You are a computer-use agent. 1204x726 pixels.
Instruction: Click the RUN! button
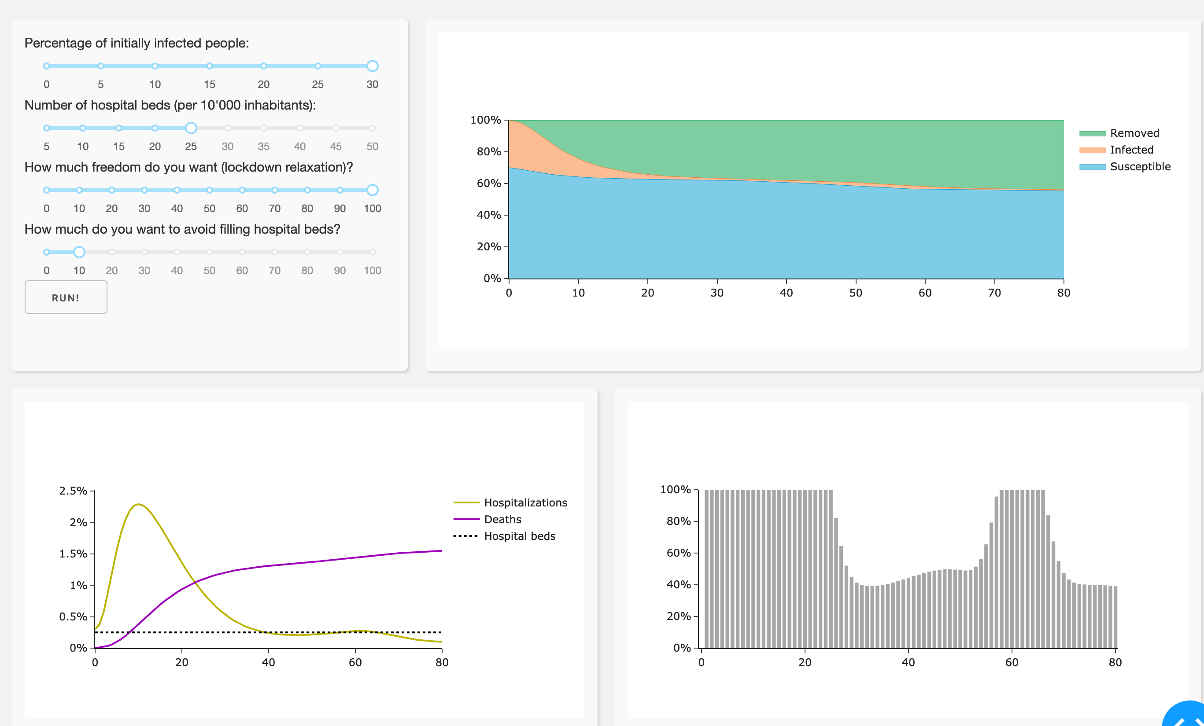[x=66, y=297]
